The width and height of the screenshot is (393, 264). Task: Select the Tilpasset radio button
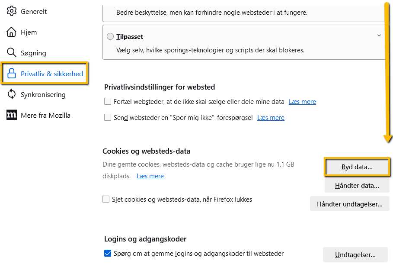coord(110,37)
